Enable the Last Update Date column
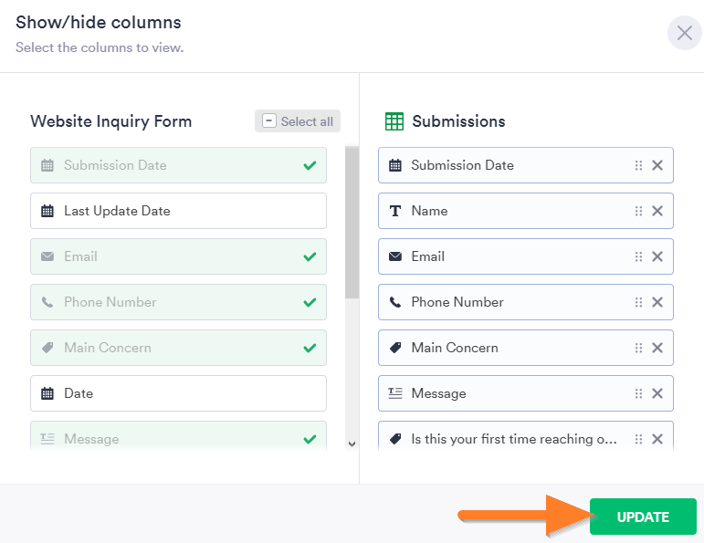Viewport: 704px width, 543px height. (x=178, y=211)
